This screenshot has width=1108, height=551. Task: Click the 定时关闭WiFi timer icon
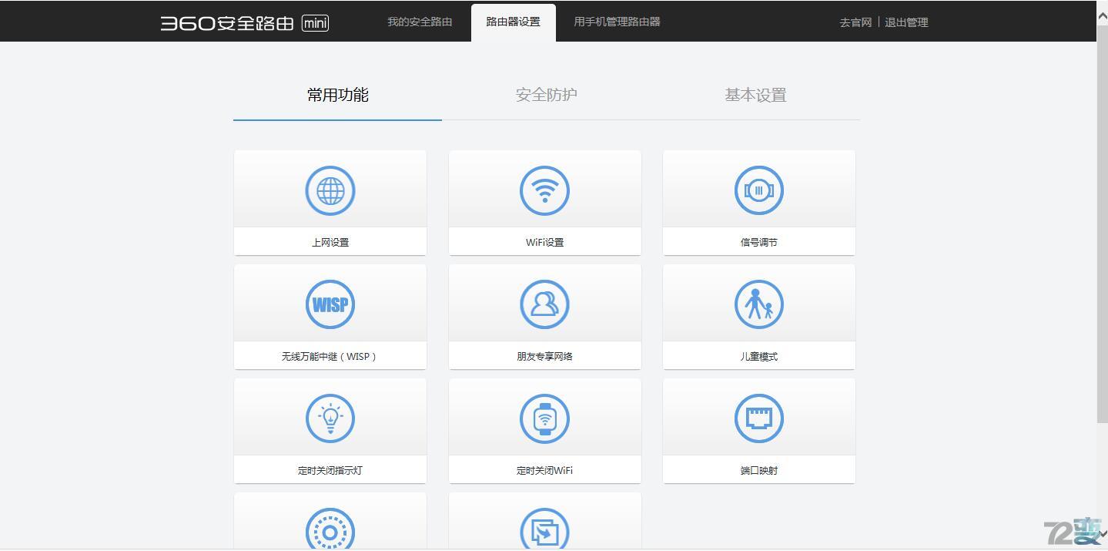click(x=544, y=418)
